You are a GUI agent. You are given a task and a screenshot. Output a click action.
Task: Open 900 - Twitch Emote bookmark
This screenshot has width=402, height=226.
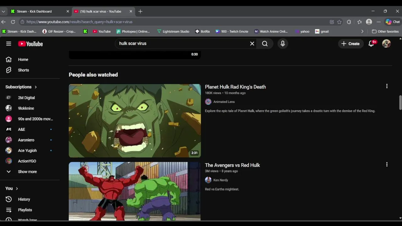point(232,31)
